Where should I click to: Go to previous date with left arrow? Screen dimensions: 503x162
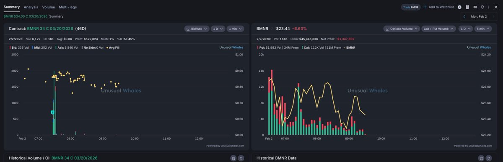coord(464,16)
